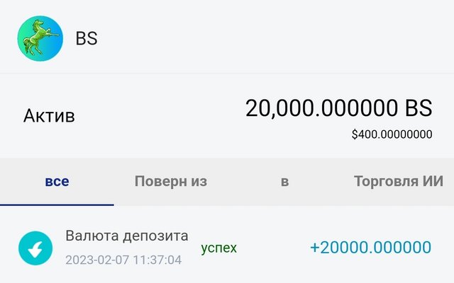
Task: Tap the green horse BS coin logo
Action: (x=40, y=38)
